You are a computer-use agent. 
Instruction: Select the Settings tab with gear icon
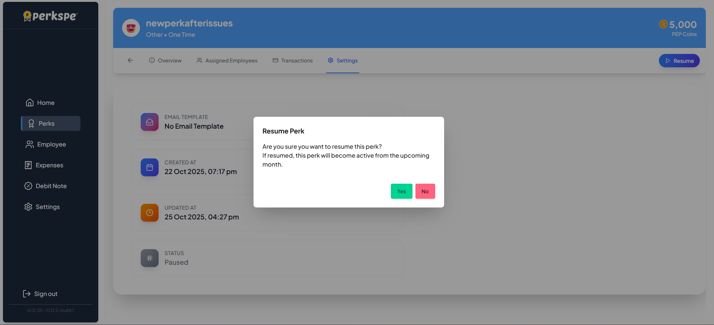click(x=342, y=61)
